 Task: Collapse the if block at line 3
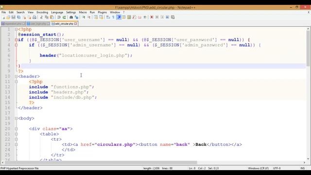coord(16,40)
